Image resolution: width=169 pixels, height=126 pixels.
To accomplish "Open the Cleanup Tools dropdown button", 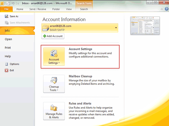I will pyautogui.click(x=54, y=84).
